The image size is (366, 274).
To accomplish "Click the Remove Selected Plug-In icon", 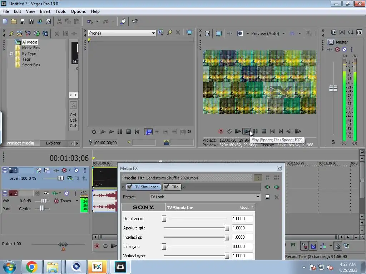I will point(277,187).
